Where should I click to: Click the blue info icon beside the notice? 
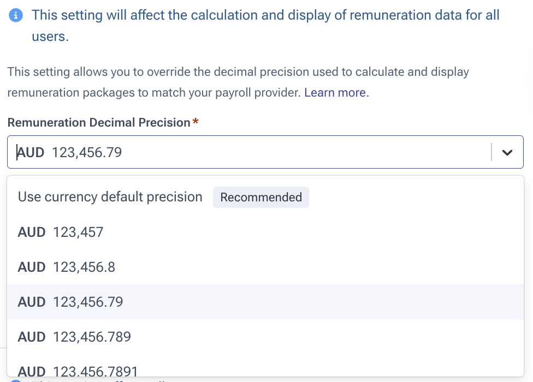[x=17, y=15]
